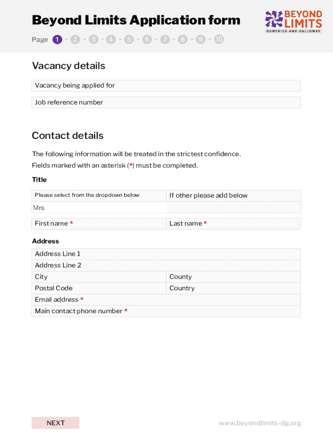Go to page 3 circle

tap(93, 40)
